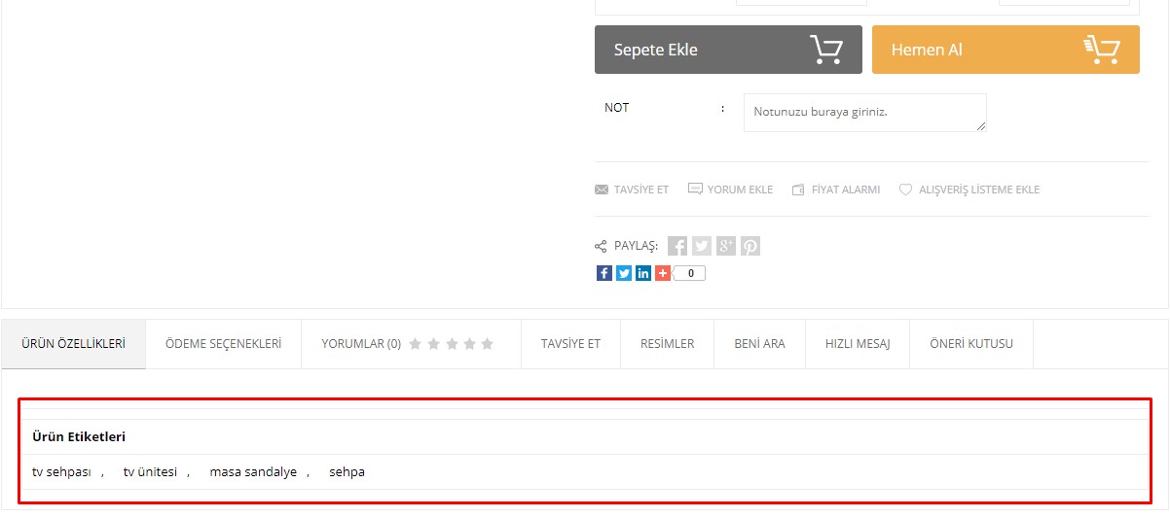The image size is (1170, 518).
Task: Click Alışveriş Listeme Ekle heart link
Action: point(969,190)
